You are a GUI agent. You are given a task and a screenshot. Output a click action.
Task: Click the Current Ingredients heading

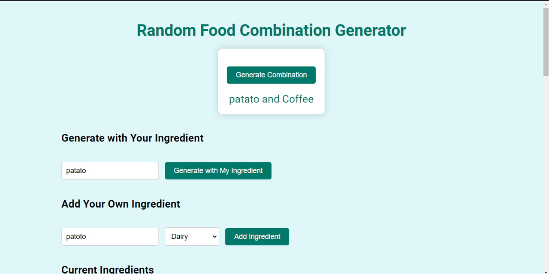107,269
